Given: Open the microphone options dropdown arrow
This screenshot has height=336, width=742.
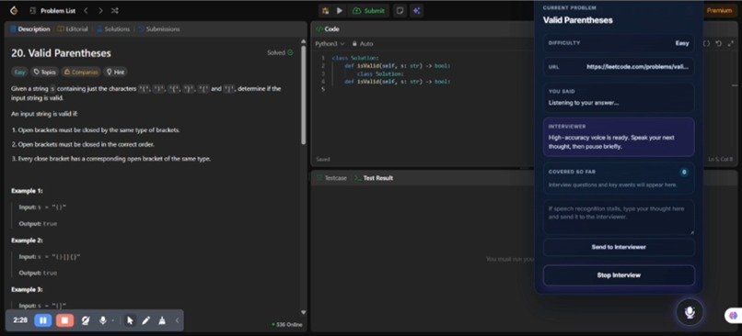Looking at the screenshot, I should [112, 321].
